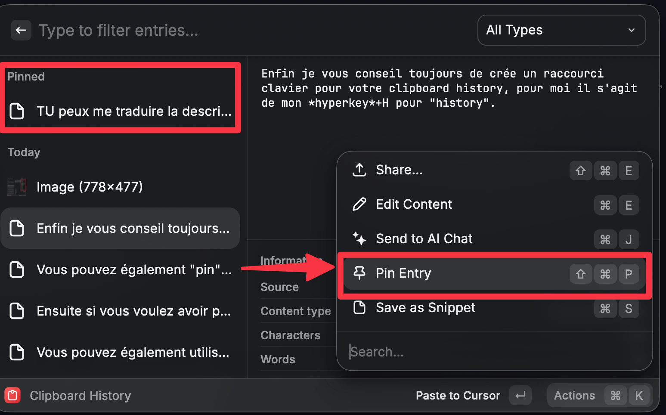
Task: Select the Image (778×477) thumbnail entry
Action: pyautogui.click(x=90, y=187)
